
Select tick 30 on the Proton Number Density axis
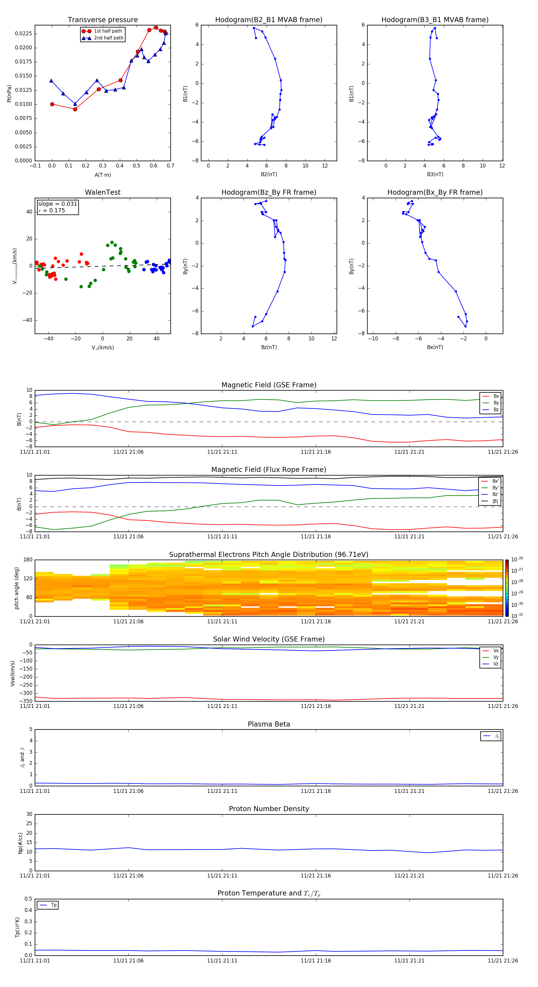(29, 814)
